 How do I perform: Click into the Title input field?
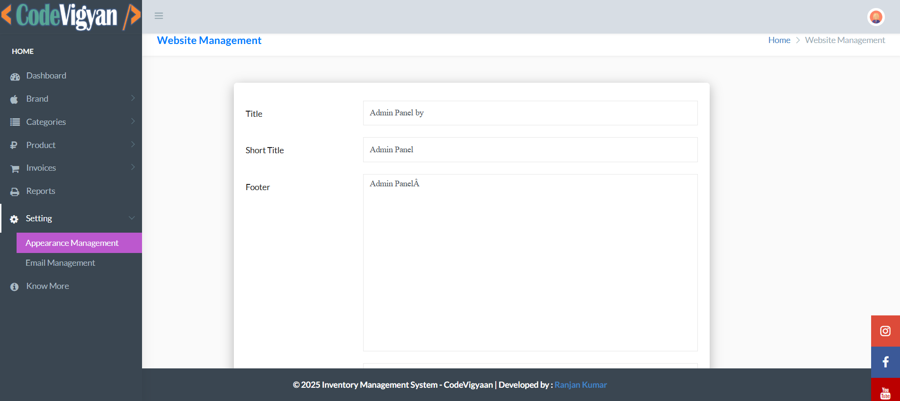pyautogui.click(x=530, y=113)
